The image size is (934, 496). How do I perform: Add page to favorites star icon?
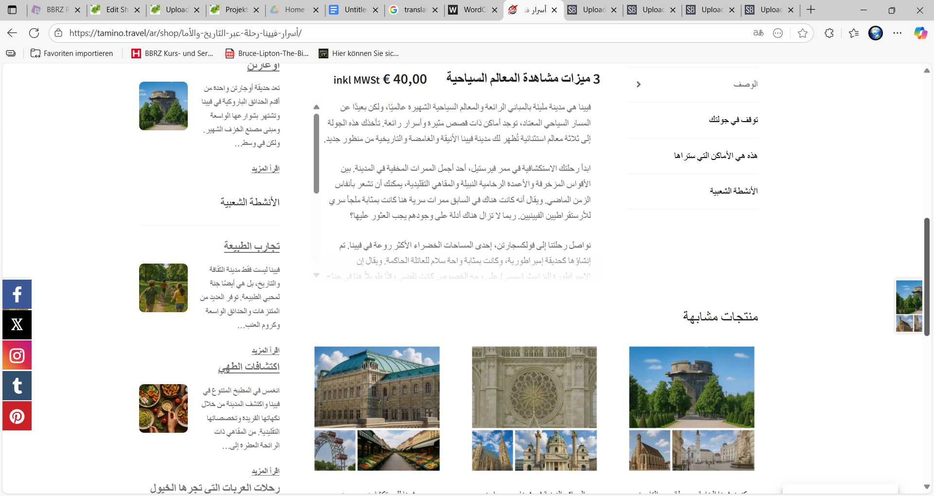pyautogui.click(x=803, y=33)
